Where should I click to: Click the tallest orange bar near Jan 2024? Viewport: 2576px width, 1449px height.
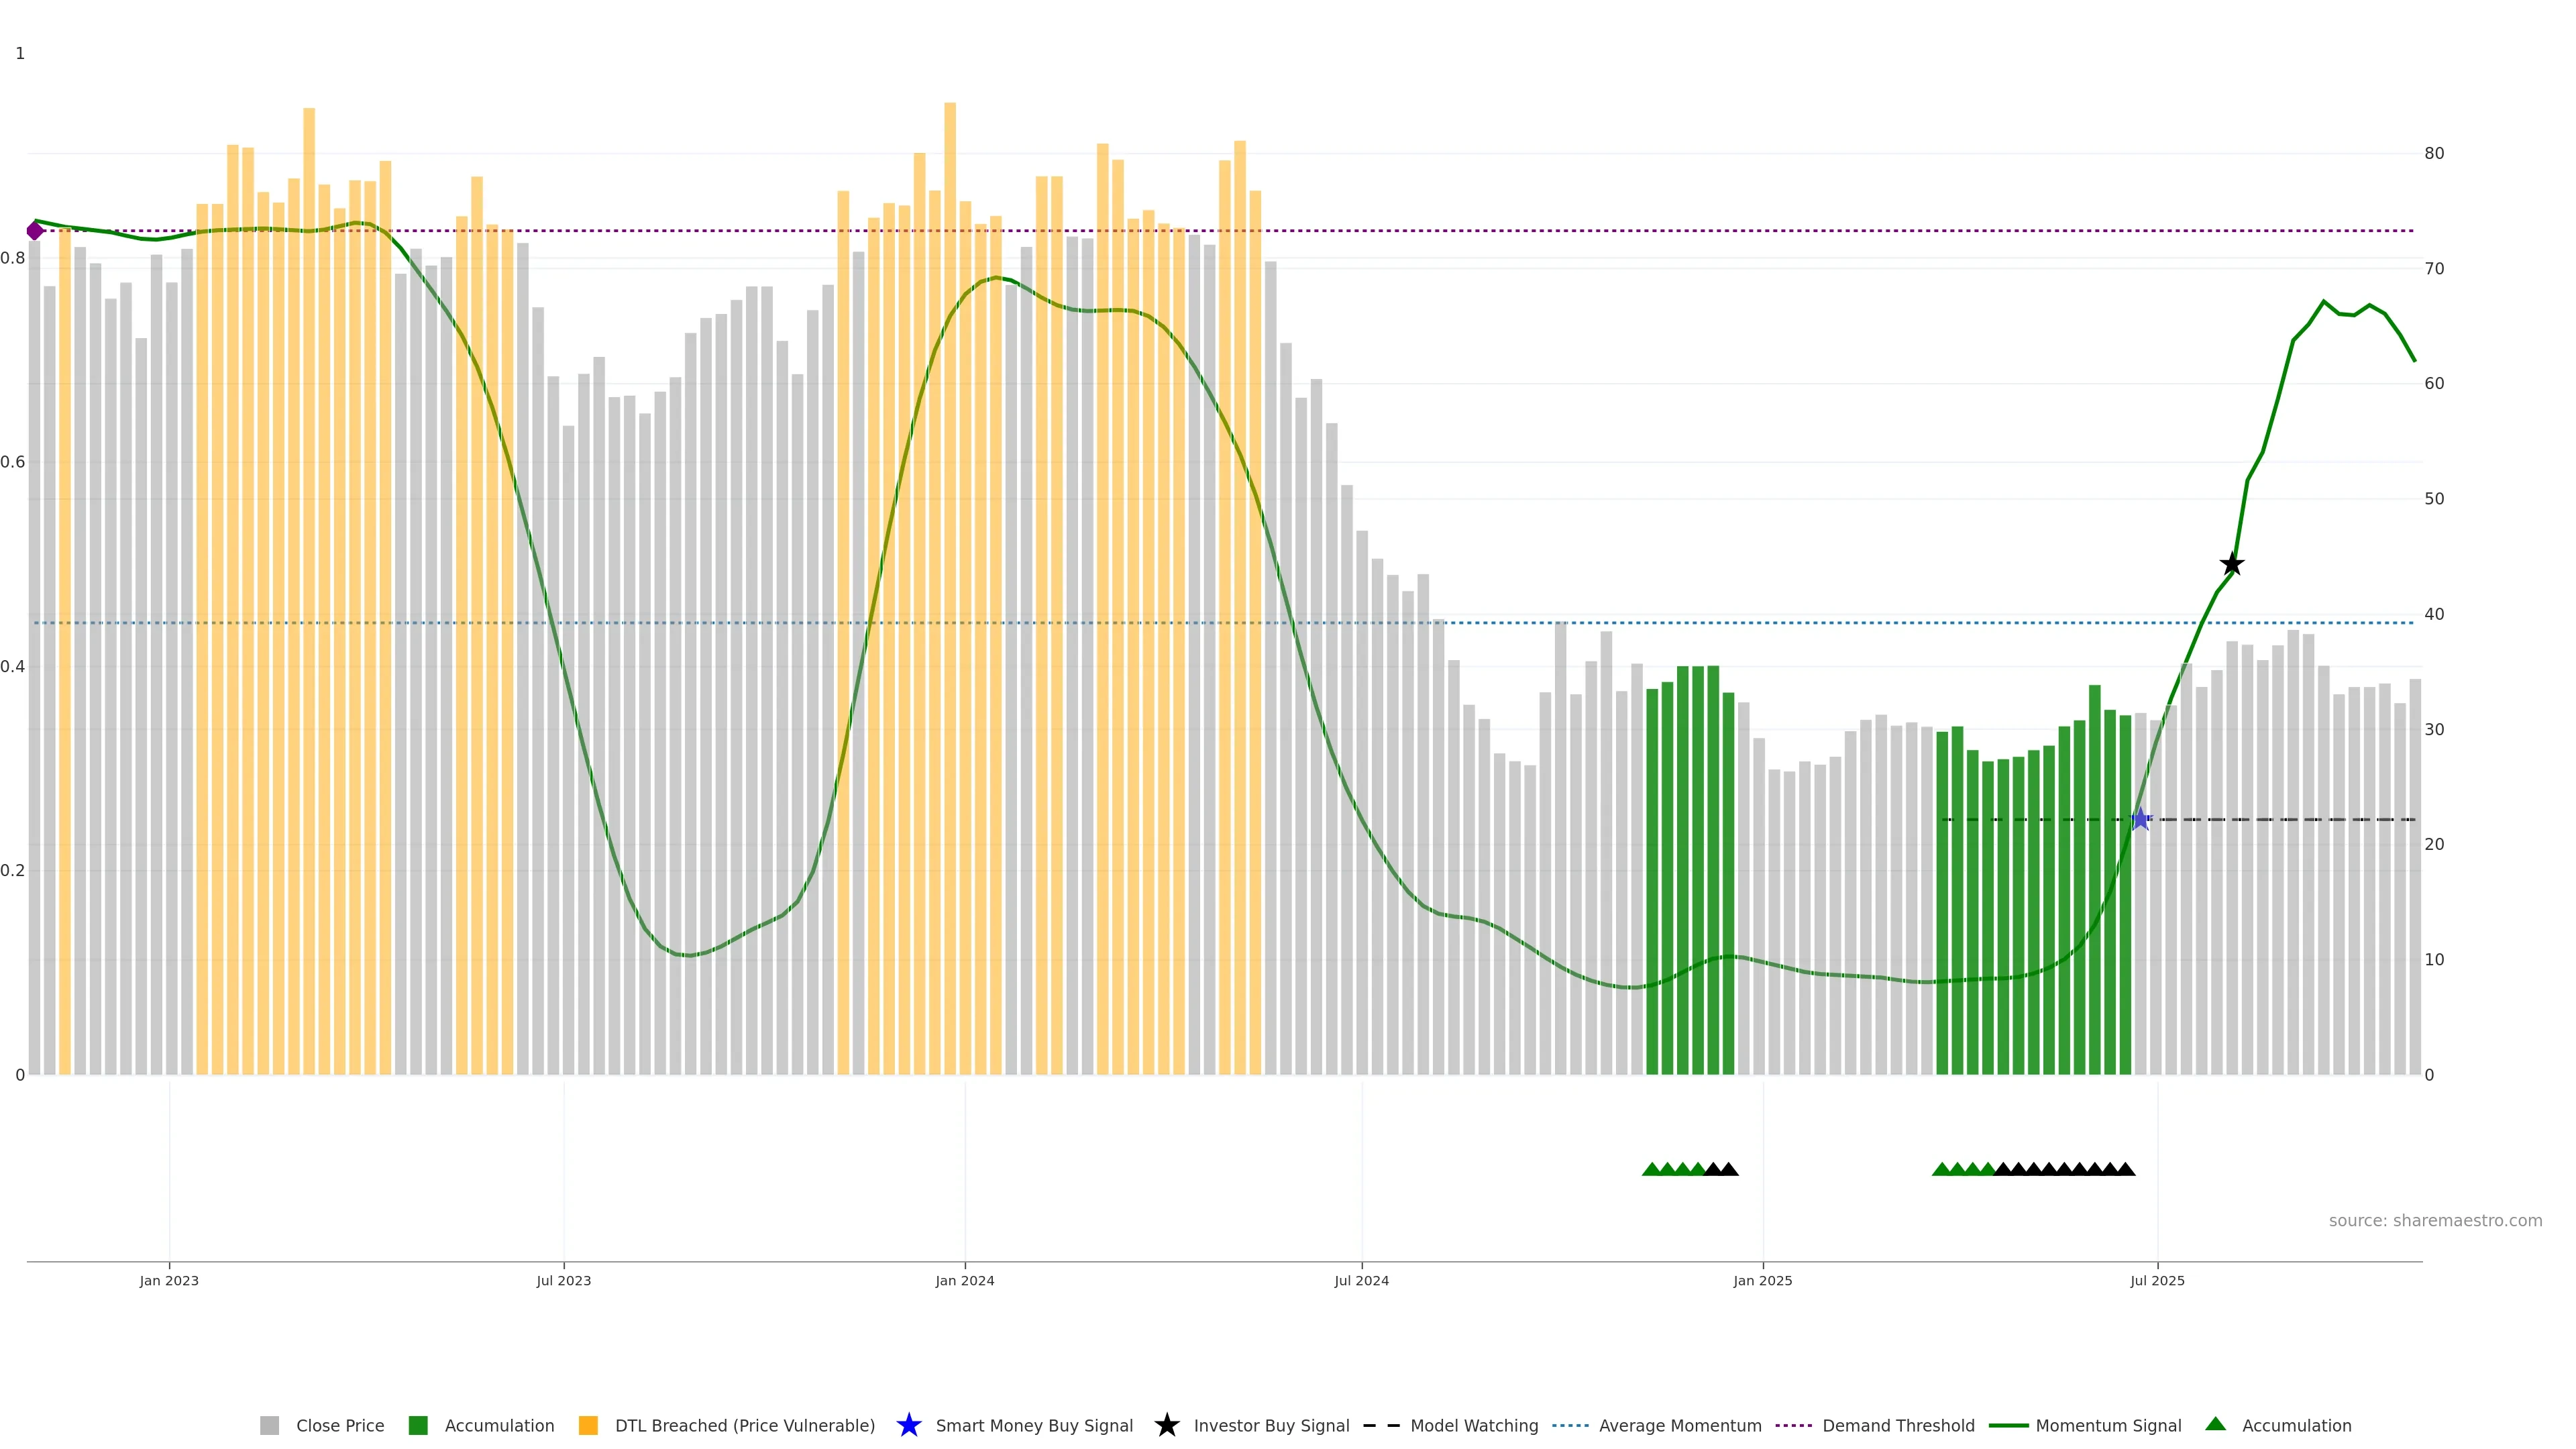pyautogui.click(x=949, y=500)
